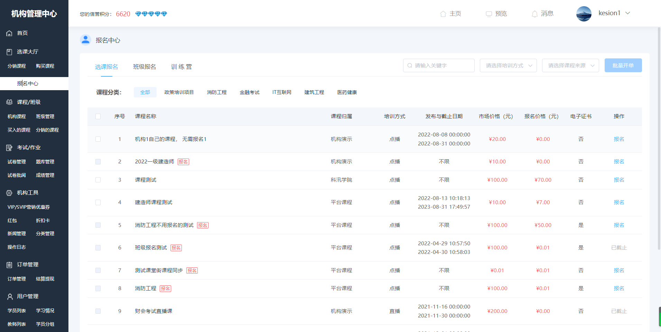Click the 考试/作业 pencil icon

point(9,148)
